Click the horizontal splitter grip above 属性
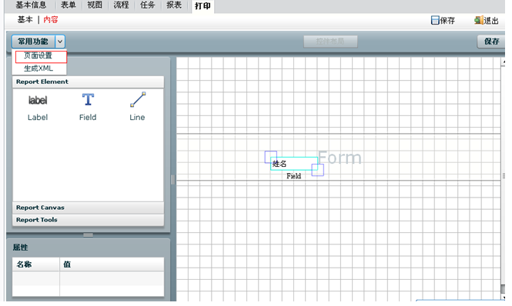Viewport: 512px width, 306px height. (89, 235)
